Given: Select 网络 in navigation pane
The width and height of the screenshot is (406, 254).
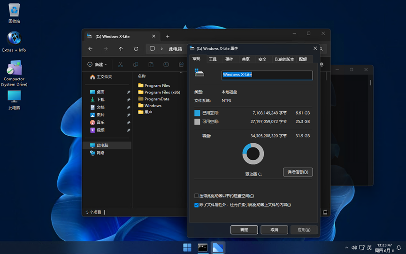Looking at the screenshot, I should pos(107,153).
